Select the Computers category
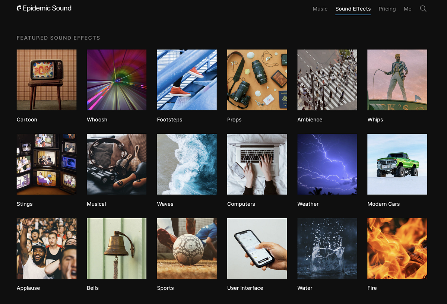 point(257,164)
